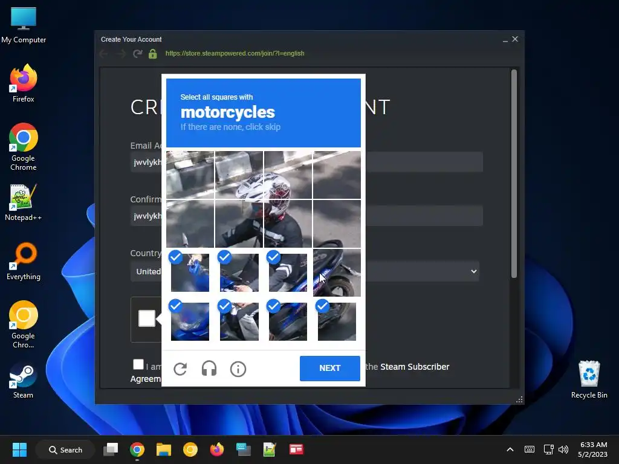Open Task View on the taskbar
The width and height of the screenshot is (619, 464).
pyautogui.click(x=111, y=449)
